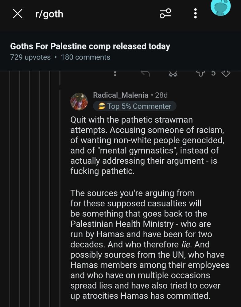
Task: View Radical_Malenia's user profile
Action: click(121, 95)
